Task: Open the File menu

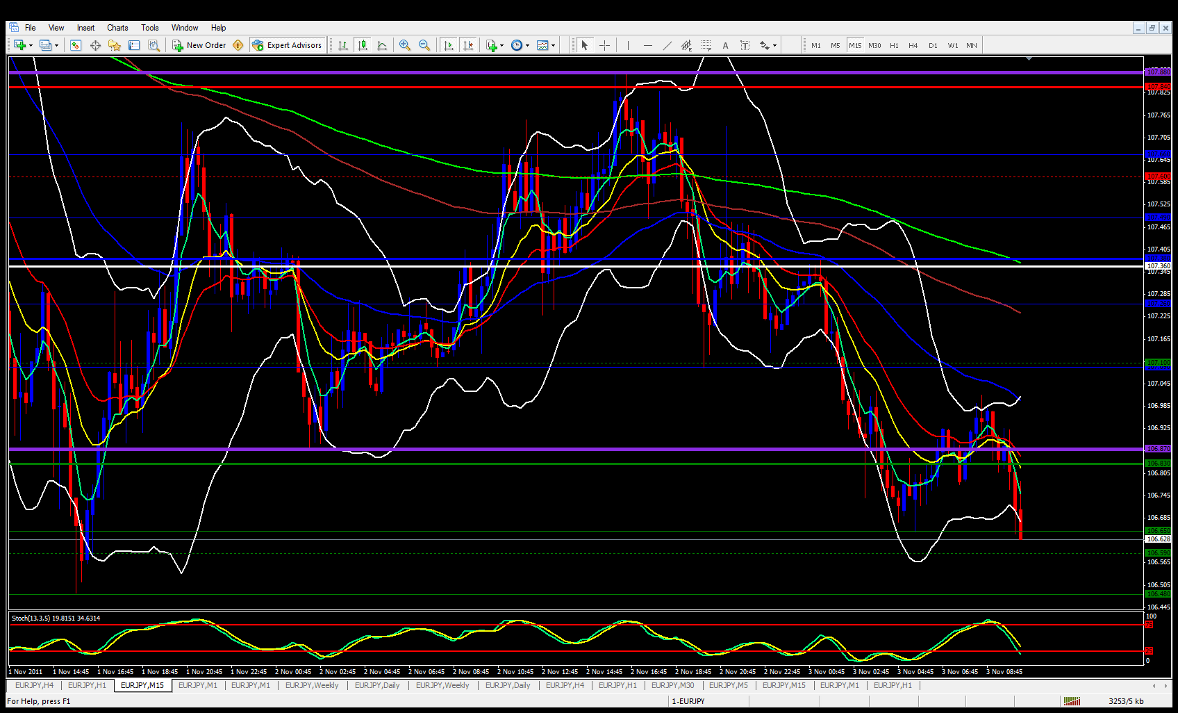Action: [x=31, y=28]
